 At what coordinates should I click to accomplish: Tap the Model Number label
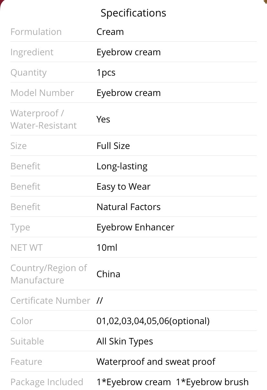tap(42, 93)
